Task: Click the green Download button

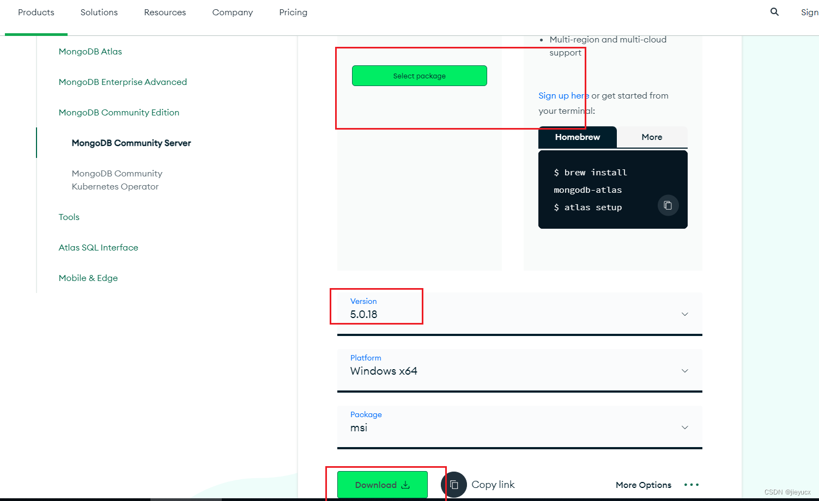Action: (383, 485)
